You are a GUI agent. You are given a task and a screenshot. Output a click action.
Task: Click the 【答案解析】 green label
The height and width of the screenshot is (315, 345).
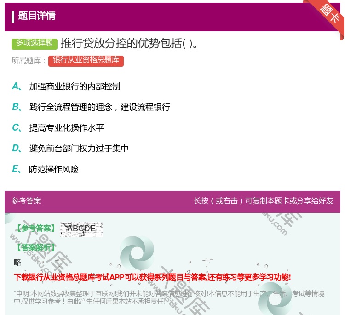[35, 248]
